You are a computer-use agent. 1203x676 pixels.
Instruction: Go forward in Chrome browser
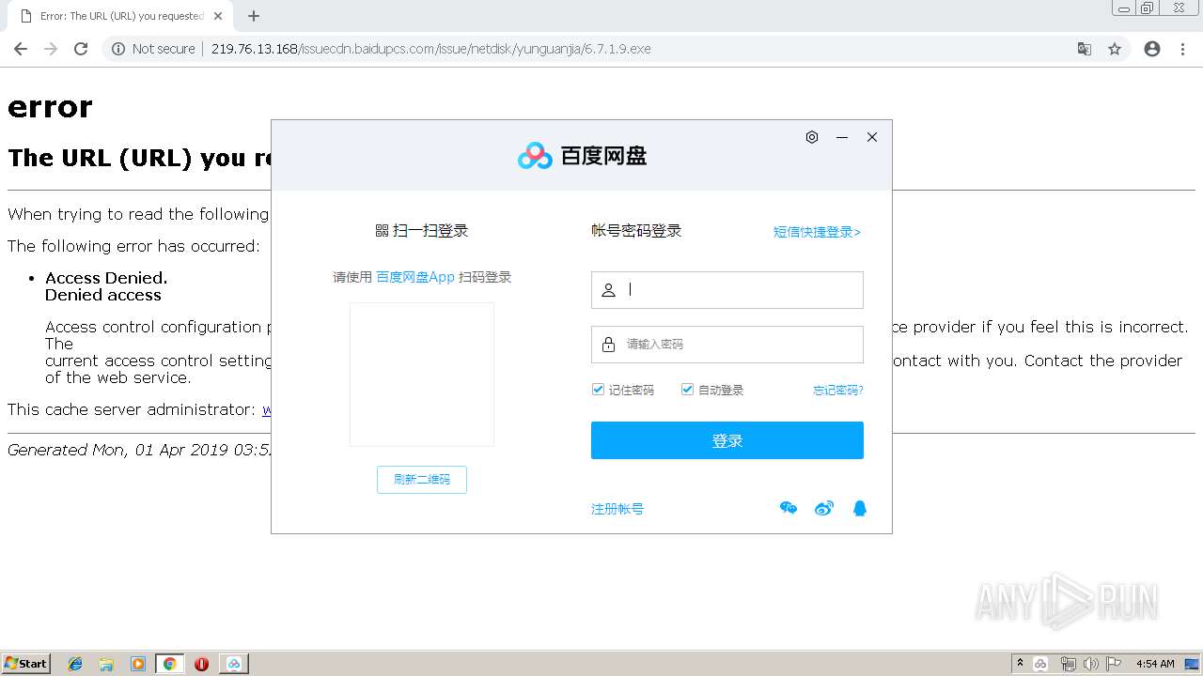click(51, 49)
